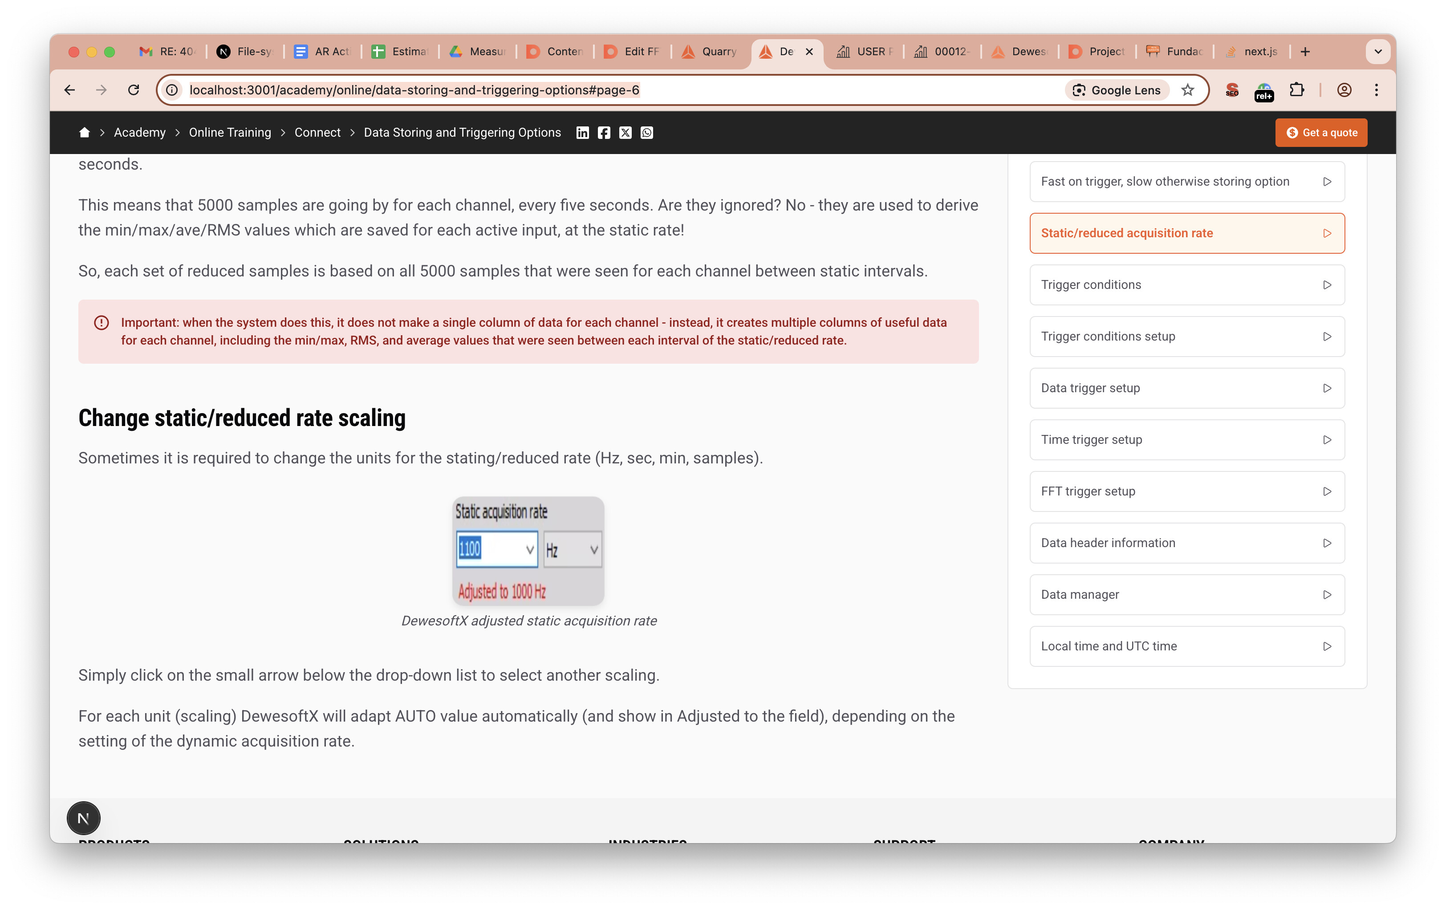
Task: Click Get a quote button
Action: 1321,133
